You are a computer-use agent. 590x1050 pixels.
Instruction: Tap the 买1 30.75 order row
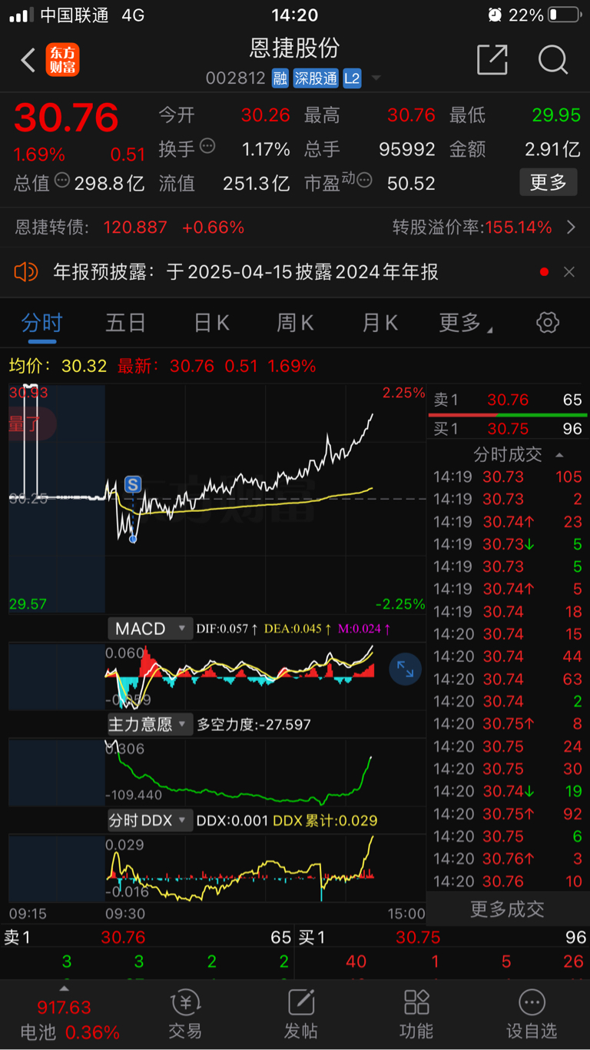(508, 429)
